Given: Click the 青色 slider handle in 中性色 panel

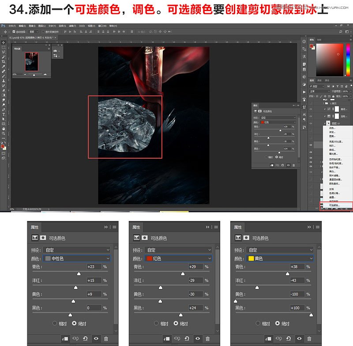Looking at the screenshot, I should pyautogui.click(x=79, y=274).
